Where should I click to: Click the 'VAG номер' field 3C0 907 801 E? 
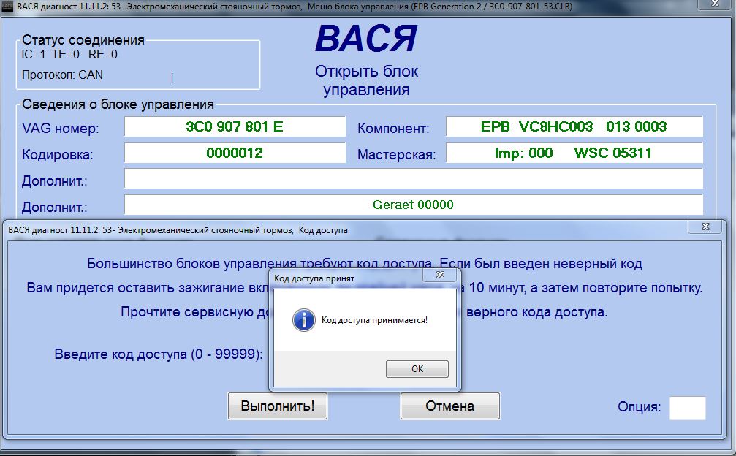tap(235, 127)
